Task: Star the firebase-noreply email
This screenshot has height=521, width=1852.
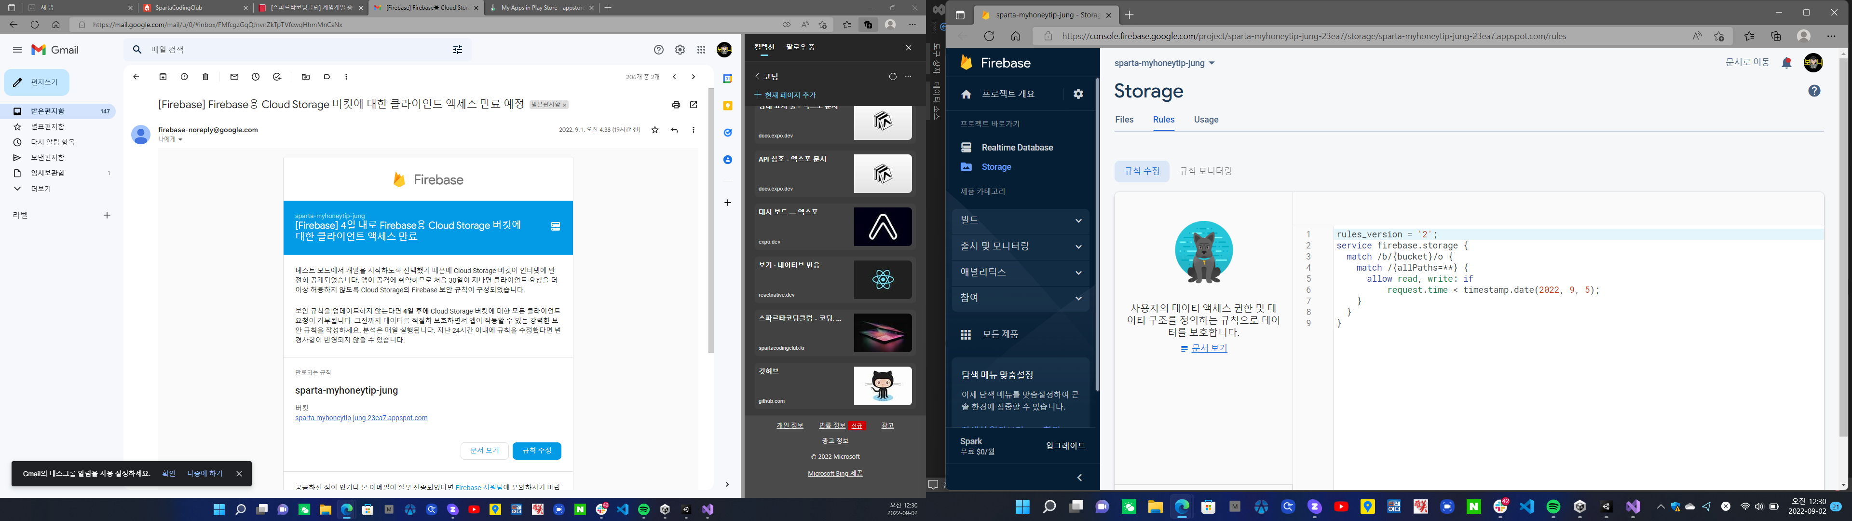Action: [655, 130]
